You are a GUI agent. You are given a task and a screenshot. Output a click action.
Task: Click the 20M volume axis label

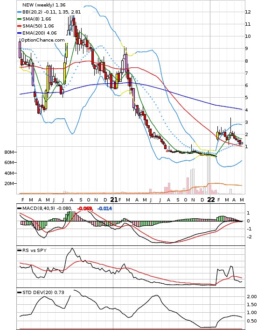pos(9,184)
